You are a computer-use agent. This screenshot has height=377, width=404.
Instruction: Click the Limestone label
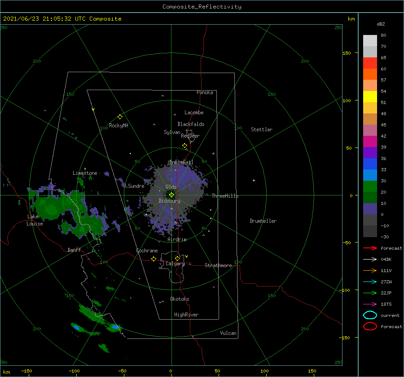click(85, 173)
